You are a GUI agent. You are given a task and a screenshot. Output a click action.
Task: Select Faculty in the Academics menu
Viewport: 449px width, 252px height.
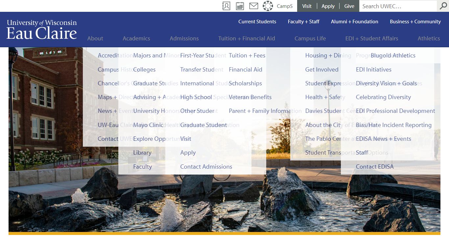coord(143,167)
